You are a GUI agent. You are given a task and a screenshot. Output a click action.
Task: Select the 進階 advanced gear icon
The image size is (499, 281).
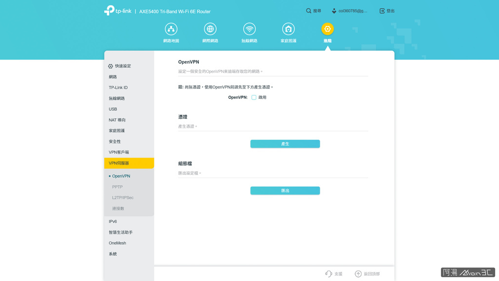tap(327, 29)
